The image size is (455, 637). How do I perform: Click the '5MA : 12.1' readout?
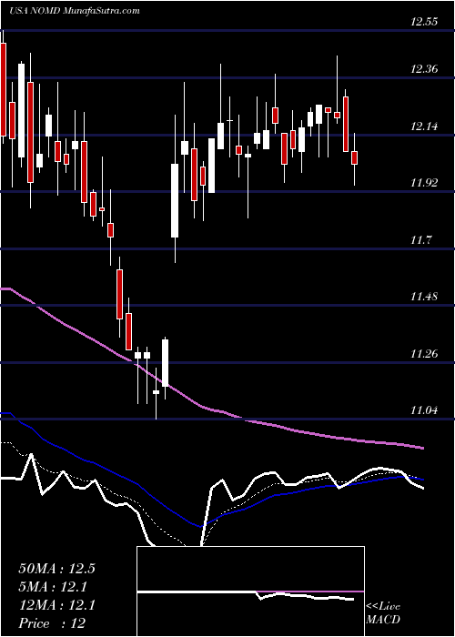point(54,587)
